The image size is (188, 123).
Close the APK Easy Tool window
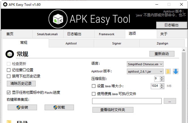[x=181, y=5]
